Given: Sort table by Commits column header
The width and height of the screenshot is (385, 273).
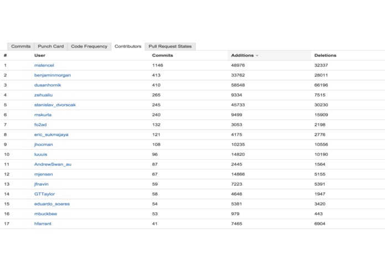Looking at the screenshot, I should click(162, 55).
